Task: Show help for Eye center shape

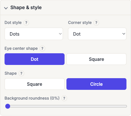Action: point(42,49)
